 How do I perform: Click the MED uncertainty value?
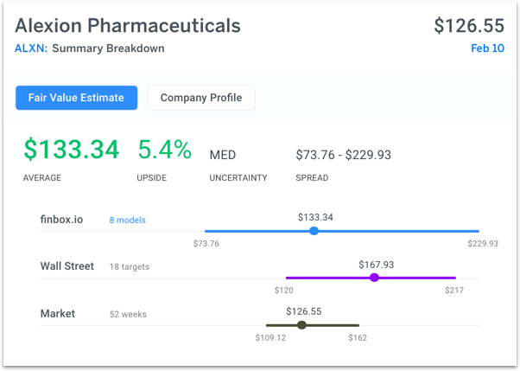point(223,155)
